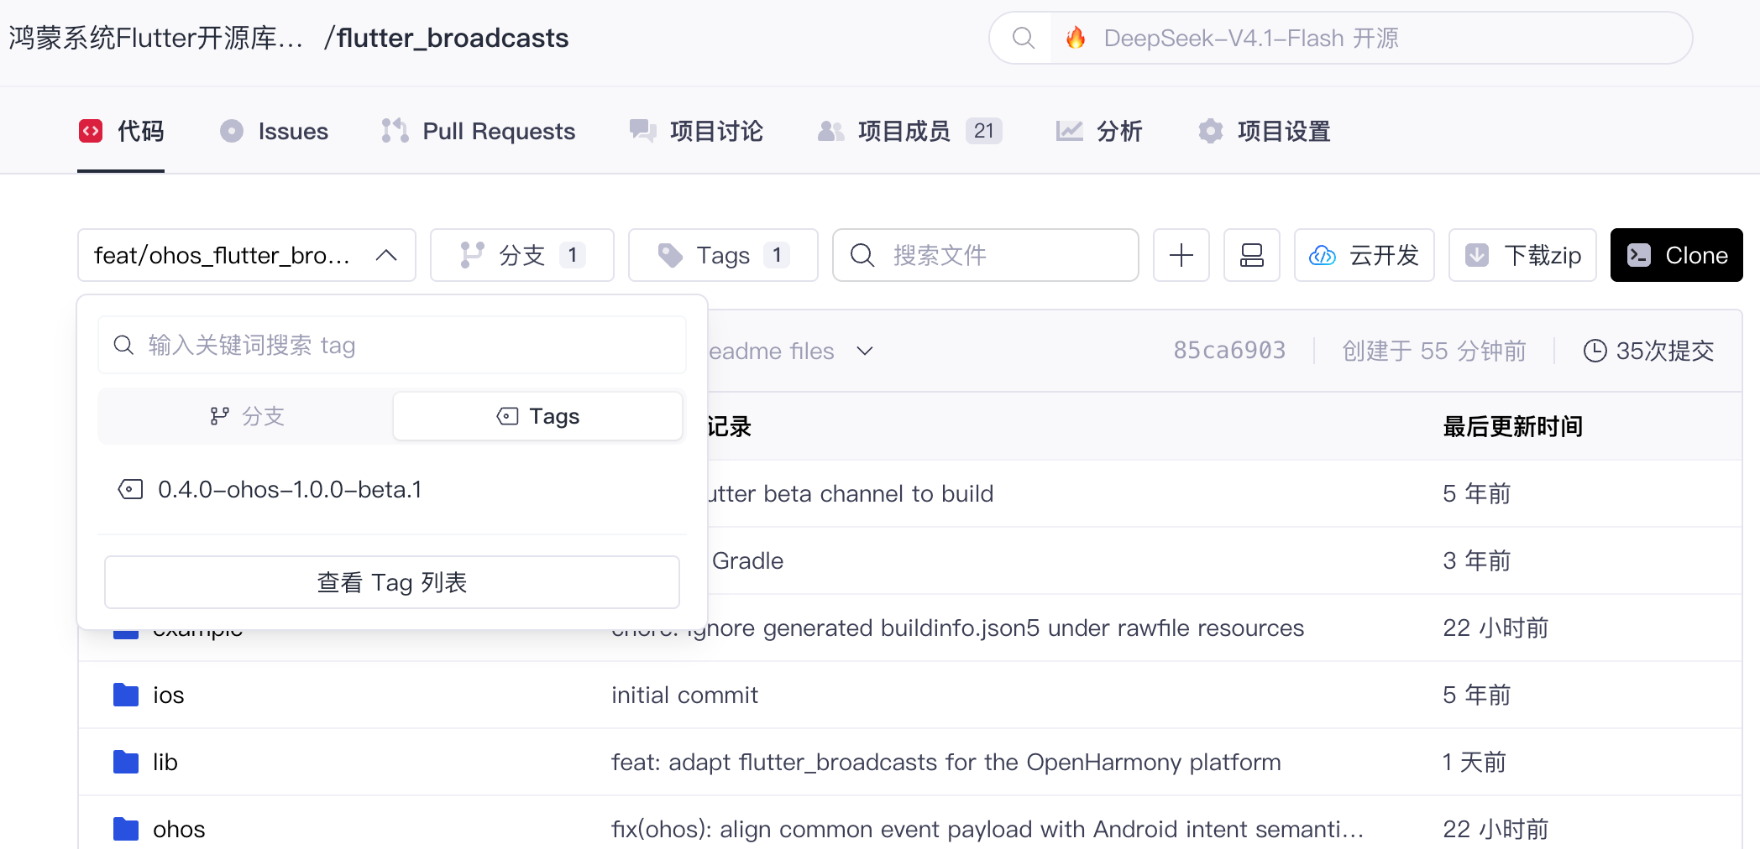The height and width of the screenshot is (849, 1760).
Task: Open the ios folder name
Action: coord(168,695)
